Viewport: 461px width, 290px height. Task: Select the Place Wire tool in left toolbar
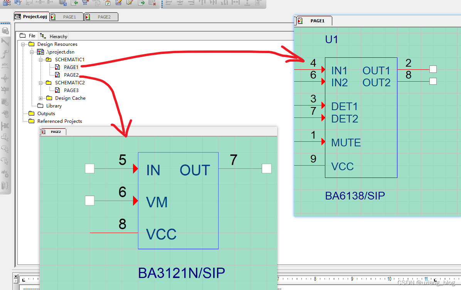point(5,43)
